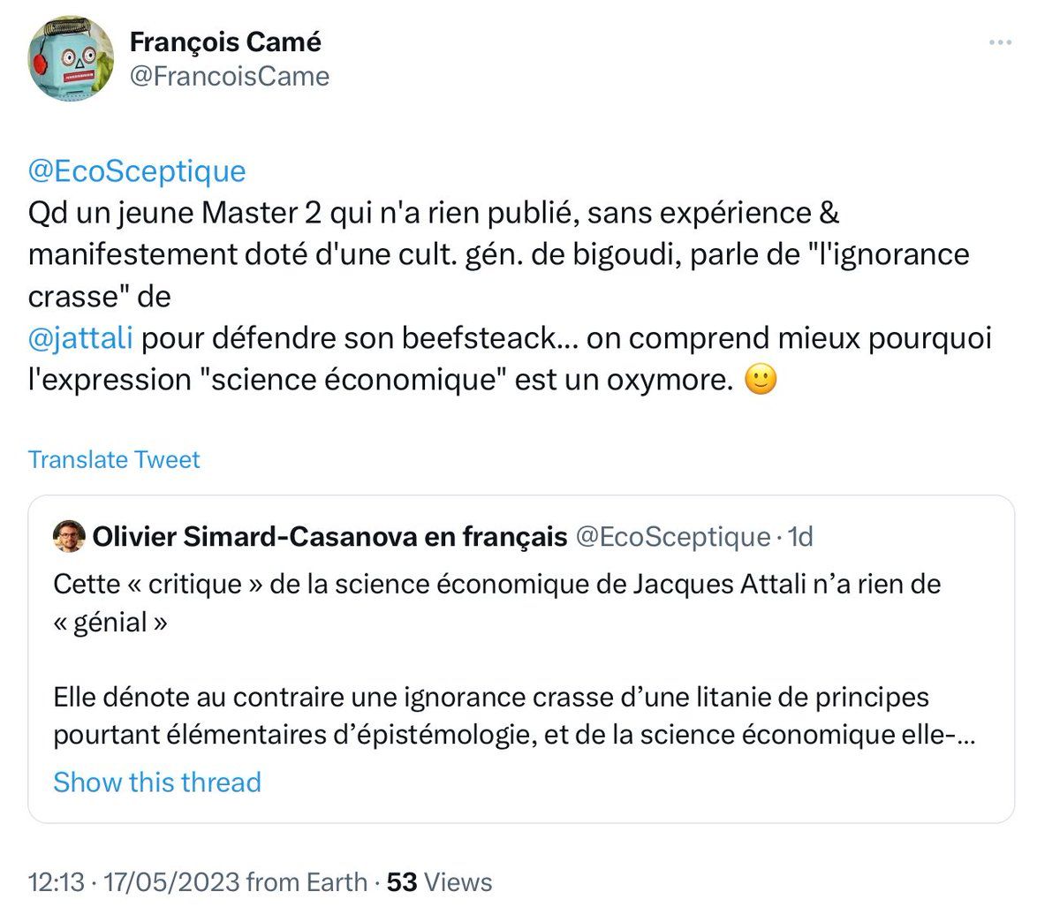Open the quoted tweet's 1d timestamp

click(800, 536)
